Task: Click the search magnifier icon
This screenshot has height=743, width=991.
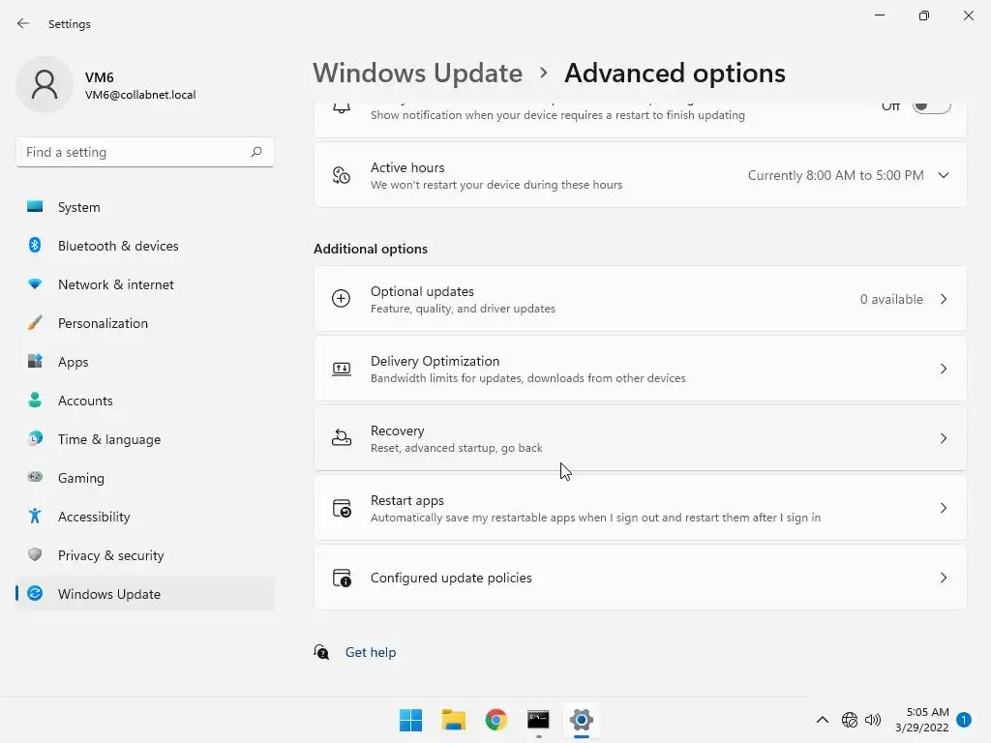Action: [255, 152]
